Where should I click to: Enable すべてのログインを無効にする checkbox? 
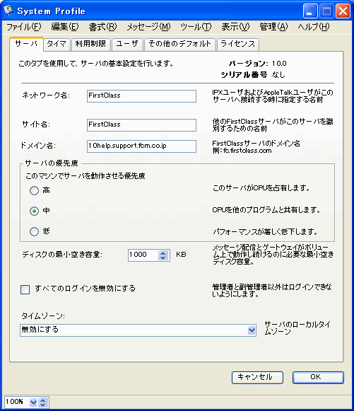25,289
